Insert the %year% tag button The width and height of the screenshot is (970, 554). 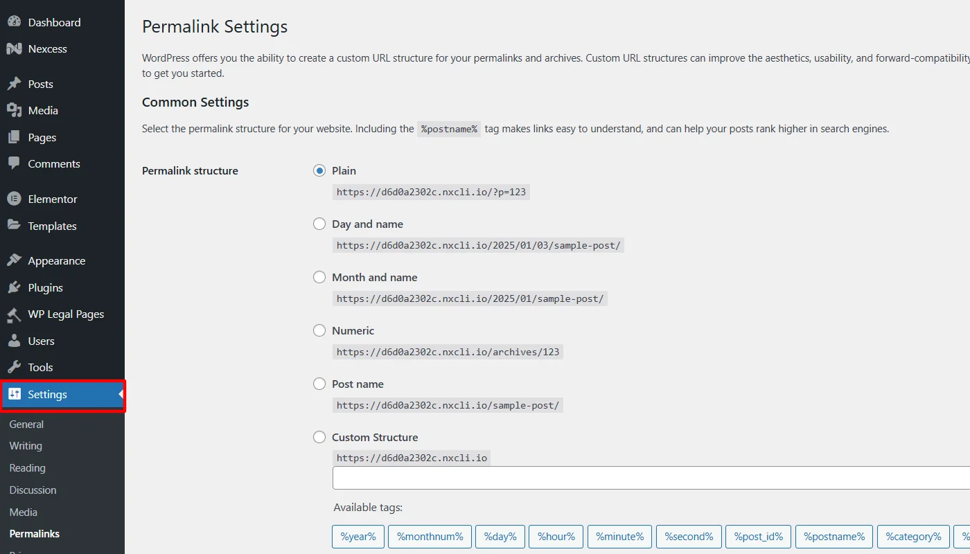(x=358, y=537)
